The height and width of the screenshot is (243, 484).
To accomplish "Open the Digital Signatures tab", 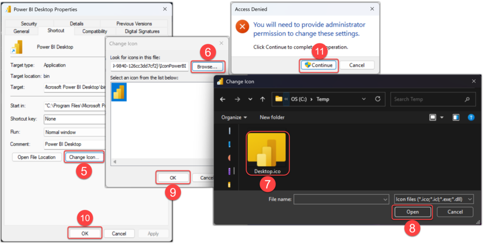I will (x=142, y=31).
